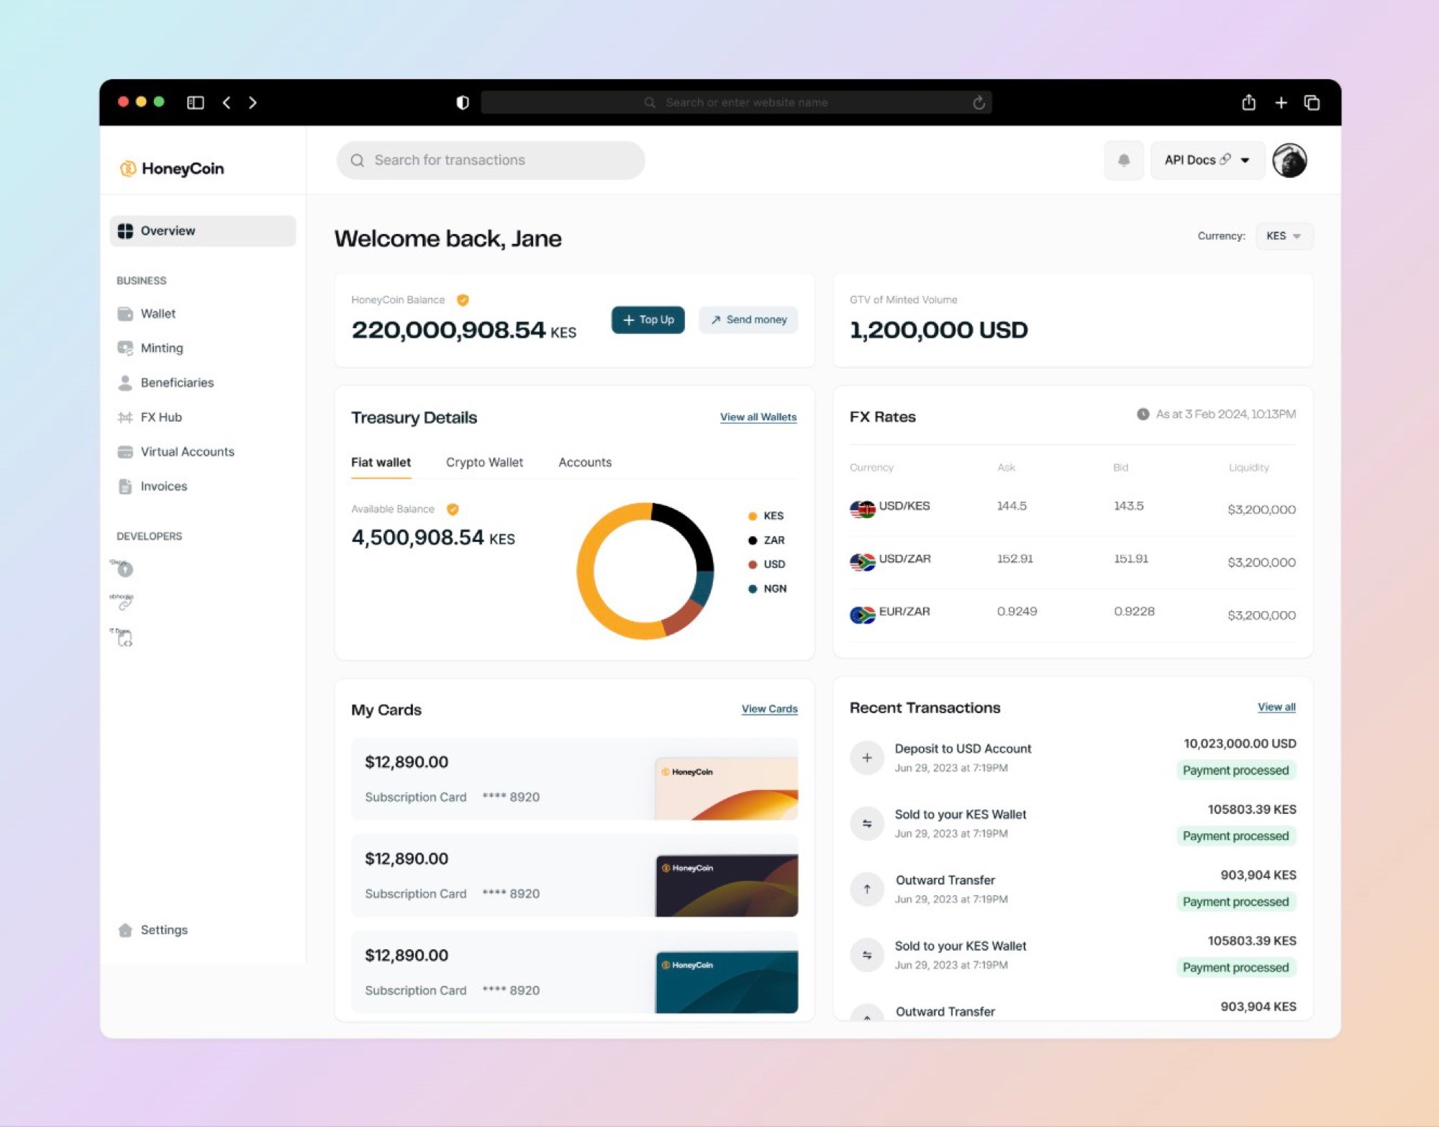
Task: Select the dark navy HoneyCoin card thumbnail
Action: point(726,885)
